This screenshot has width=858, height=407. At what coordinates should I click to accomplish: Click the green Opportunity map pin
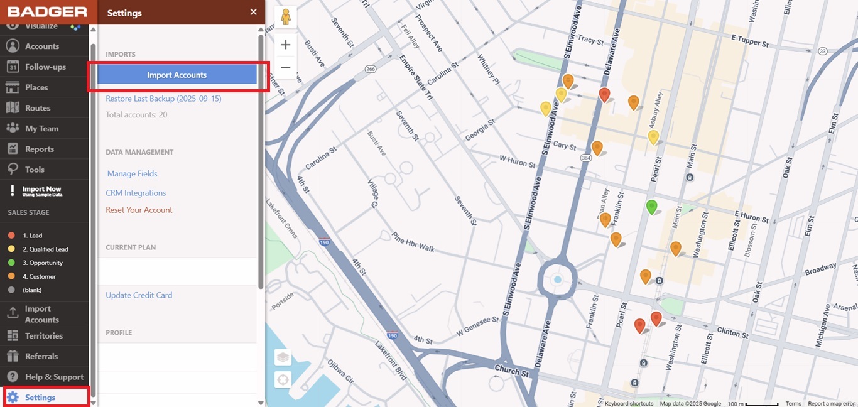click(x=651, y=205)
